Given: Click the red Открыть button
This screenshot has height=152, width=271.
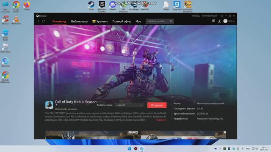Looking at the screenshot, I should point(157,105).
